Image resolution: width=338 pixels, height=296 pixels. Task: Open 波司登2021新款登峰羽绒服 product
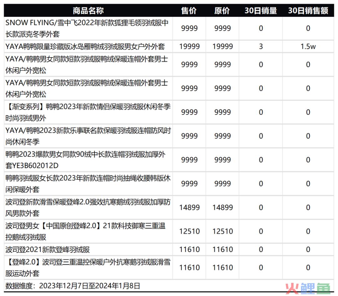[x=48, y=249]
